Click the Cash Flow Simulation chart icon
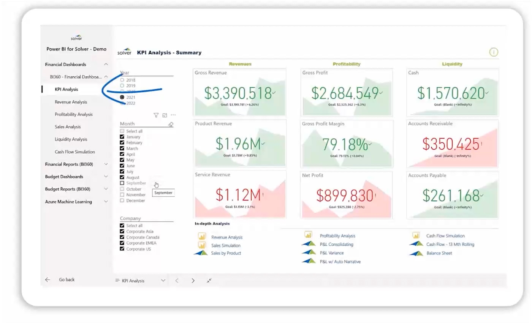The width and height of the screenshot is (532, 325). [416, 235]
